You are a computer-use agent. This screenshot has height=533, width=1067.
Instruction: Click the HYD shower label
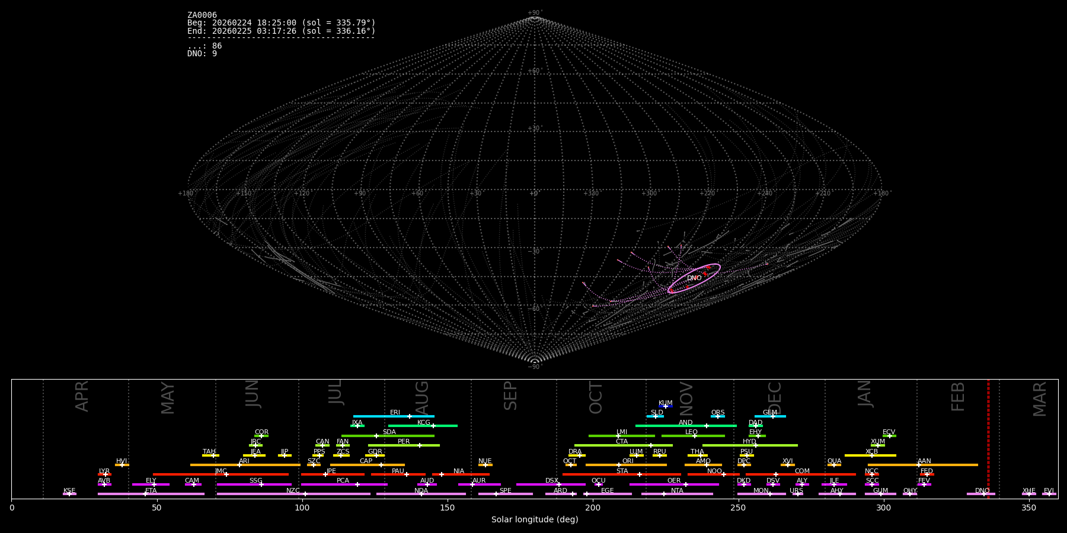coord(749,442)
